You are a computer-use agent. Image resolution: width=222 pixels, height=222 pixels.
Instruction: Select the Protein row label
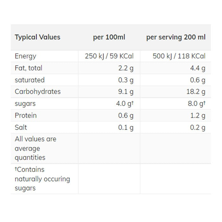[x=25, y=115]
